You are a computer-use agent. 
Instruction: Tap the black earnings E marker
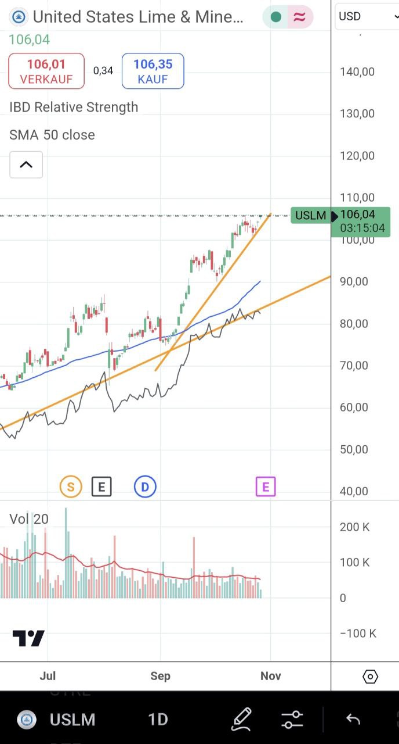point(101,487)
